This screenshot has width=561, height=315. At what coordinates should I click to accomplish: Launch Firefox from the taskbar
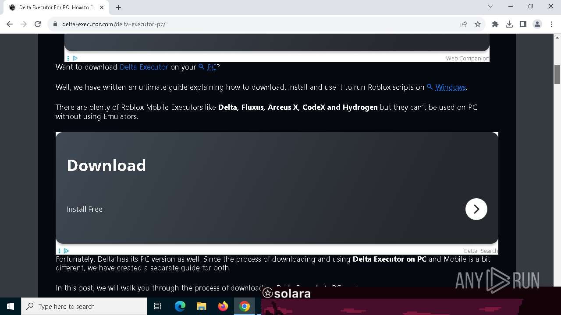223,306
